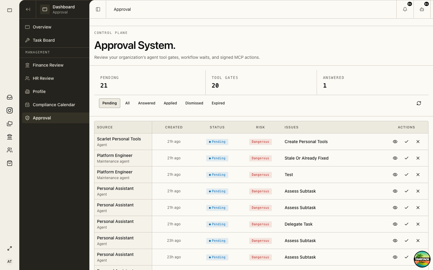Click the AT user avatar
The width and height of the screenshot is (433, 270).
click(10, 262)
